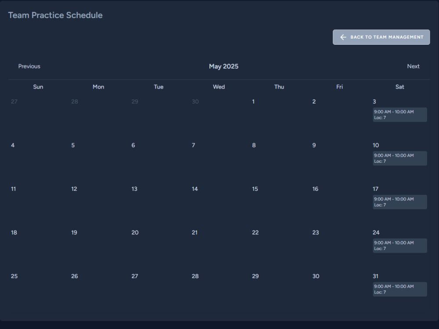The width and height of the screenshot is (439, 329).
Task: Click greyed-out April 27 date
Action: (14, 102)
